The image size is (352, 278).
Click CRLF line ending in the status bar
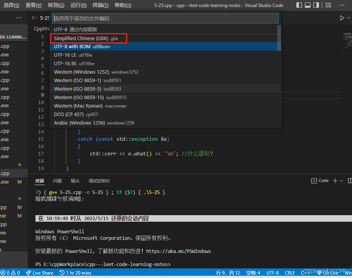point(290,273)
